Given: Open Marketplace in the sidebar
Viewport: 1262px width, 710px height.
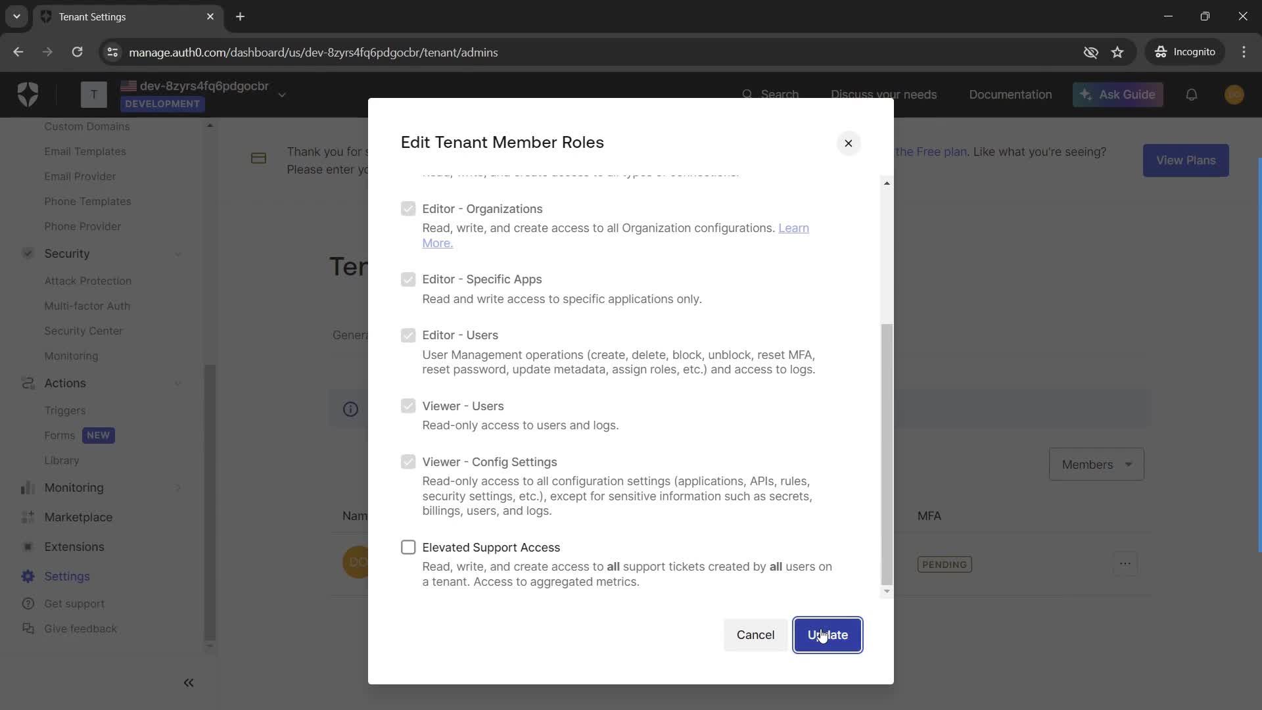Looking at the screenshot, I should (78, 517).
